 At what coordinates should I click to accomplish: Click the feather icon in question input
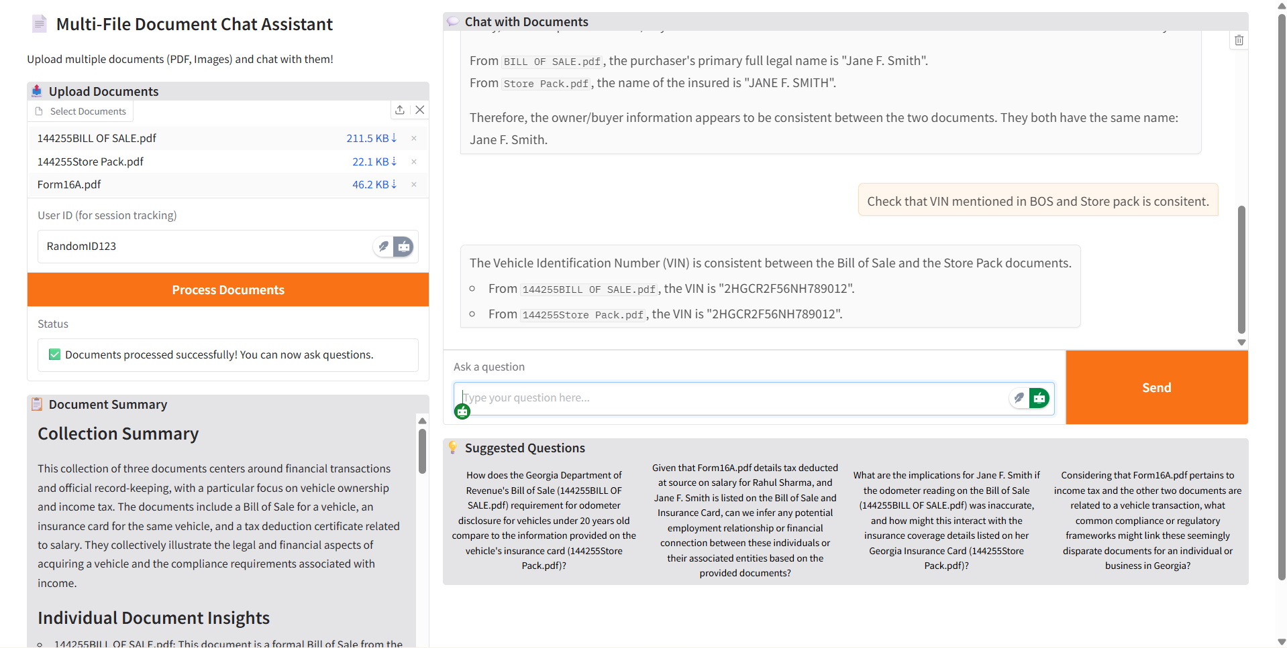1019,398
